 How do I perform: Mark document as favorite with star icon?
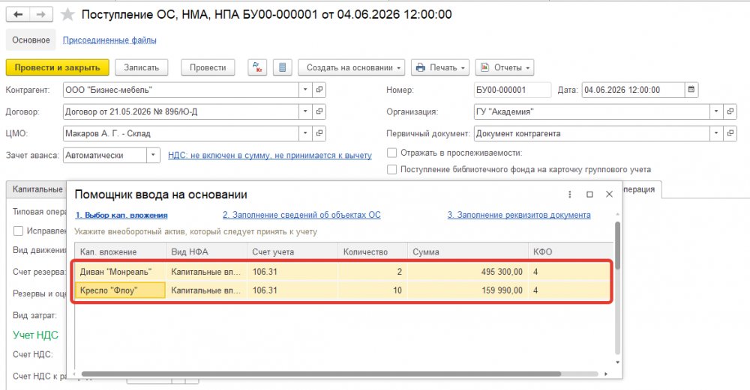pyautogui.click(x=67, y=15)
